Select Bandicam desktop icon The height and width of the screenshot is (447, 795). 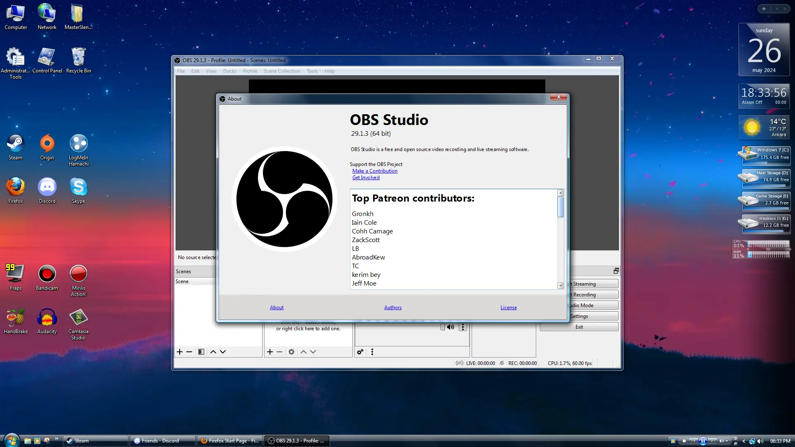47,277
